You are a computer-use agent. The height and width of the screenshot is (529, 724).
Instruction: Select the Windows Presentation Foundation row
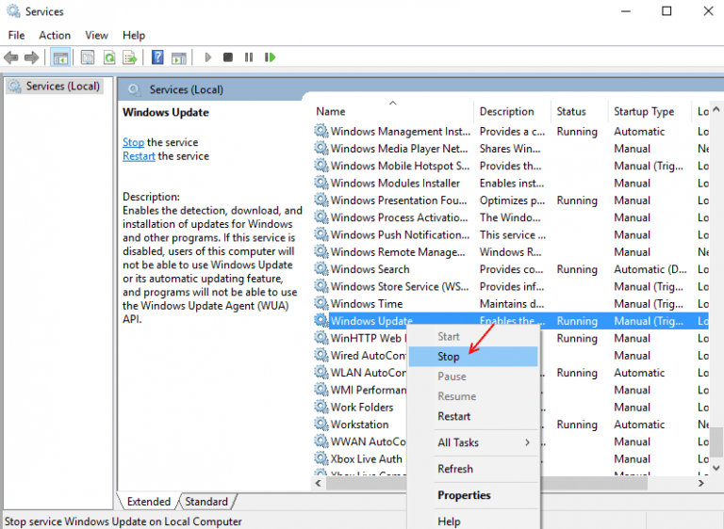tap(510, 200)
